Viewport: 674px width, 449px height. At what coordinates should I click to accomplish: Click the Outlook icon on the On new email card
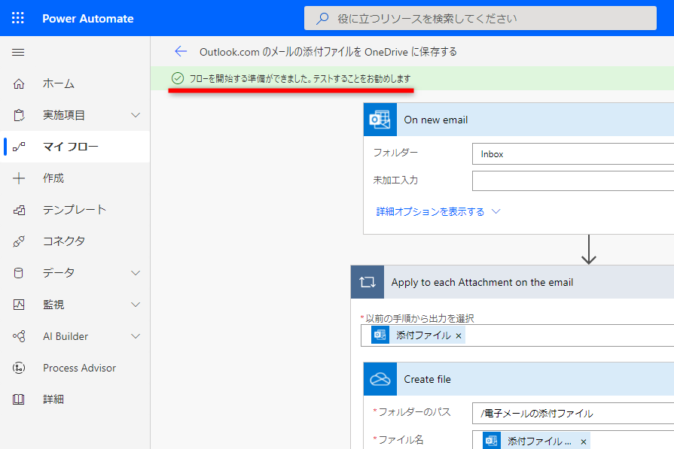(380, 120)
